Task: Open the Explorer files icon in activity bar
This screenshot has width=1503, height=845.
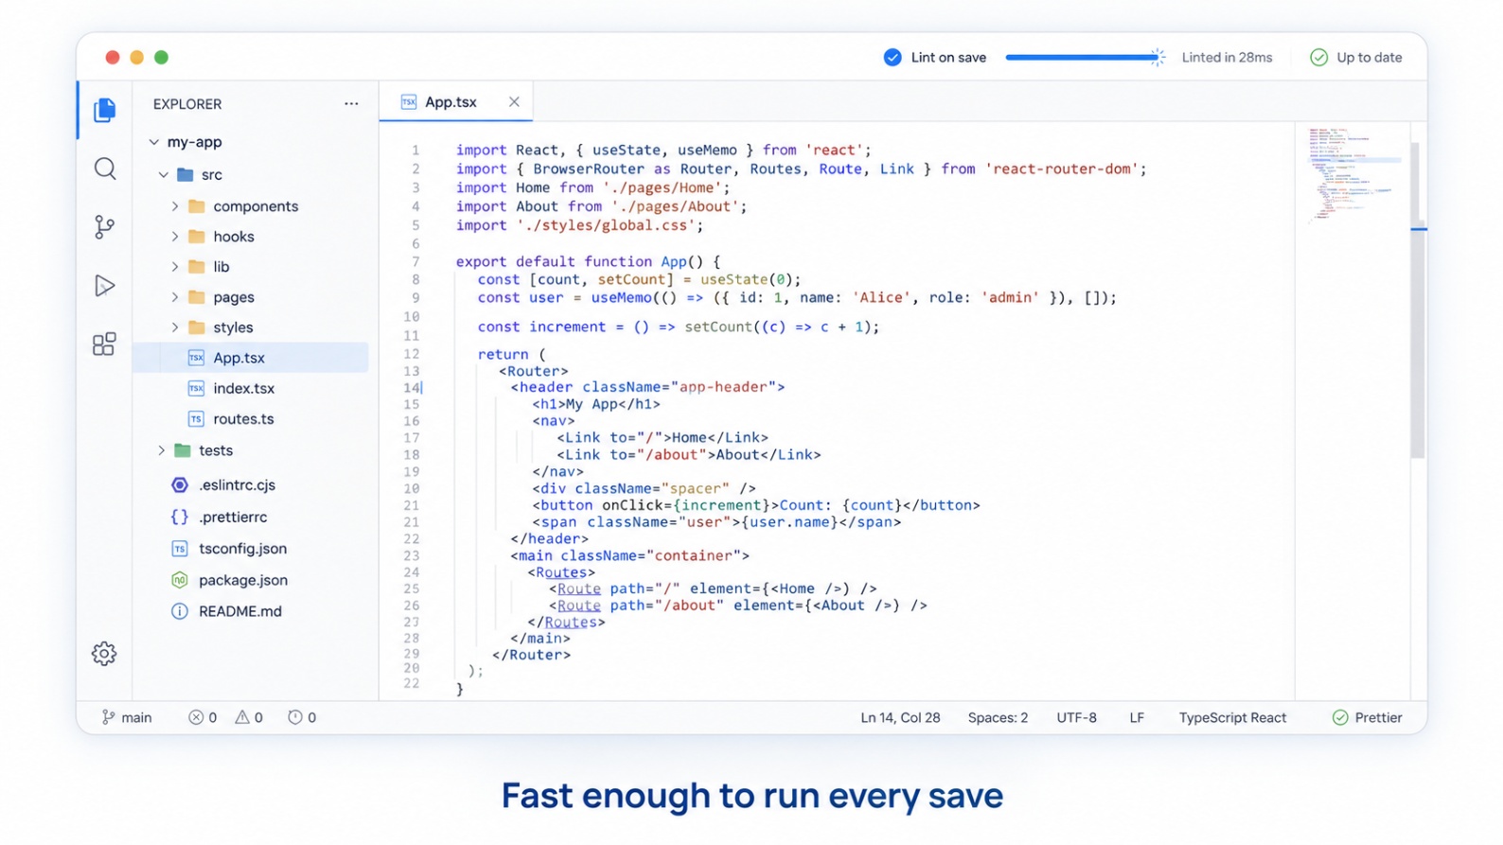Action: (105, 110)
